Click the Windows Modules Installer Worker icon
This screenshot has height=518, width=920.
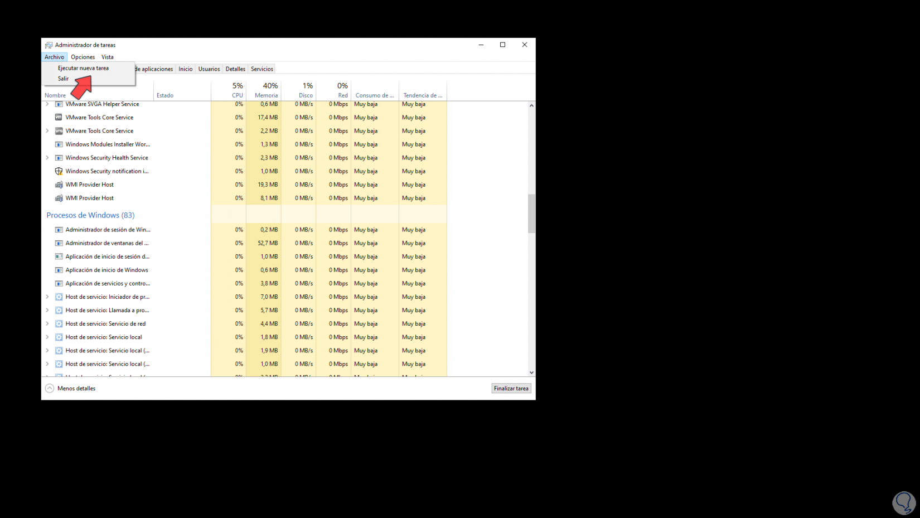59,144
